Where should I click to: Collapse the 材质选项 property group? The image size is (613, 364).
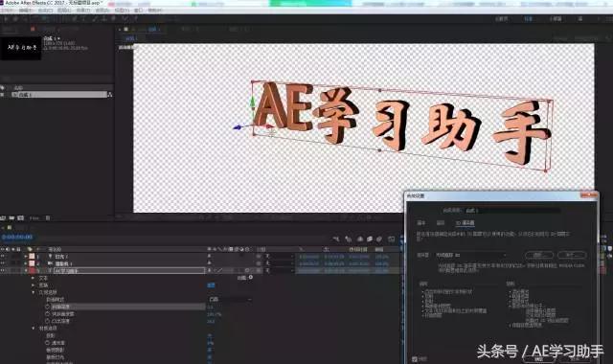[33, 329]
